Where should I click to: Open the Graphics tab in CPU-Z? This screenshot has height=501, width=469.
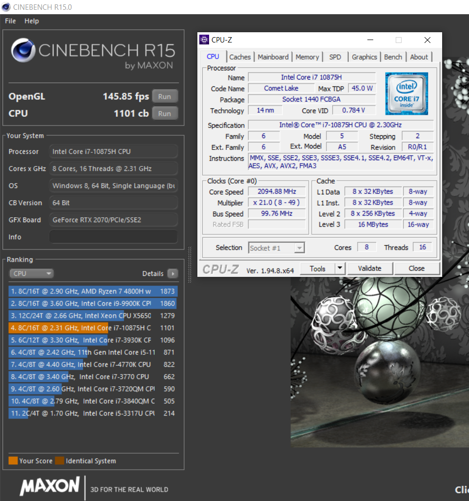(364, 57)
